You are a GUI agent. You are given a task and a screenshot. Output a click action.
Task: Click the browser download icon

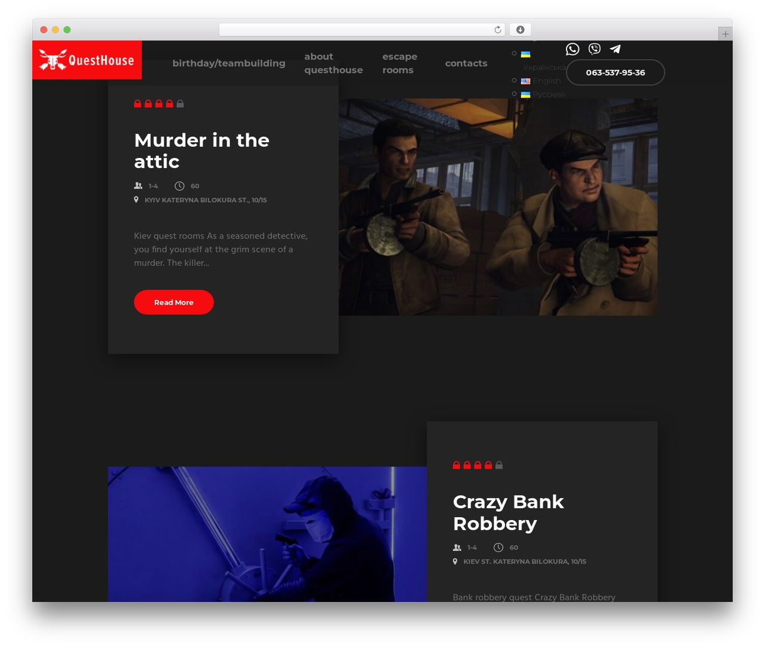click(x=521, y=30)
